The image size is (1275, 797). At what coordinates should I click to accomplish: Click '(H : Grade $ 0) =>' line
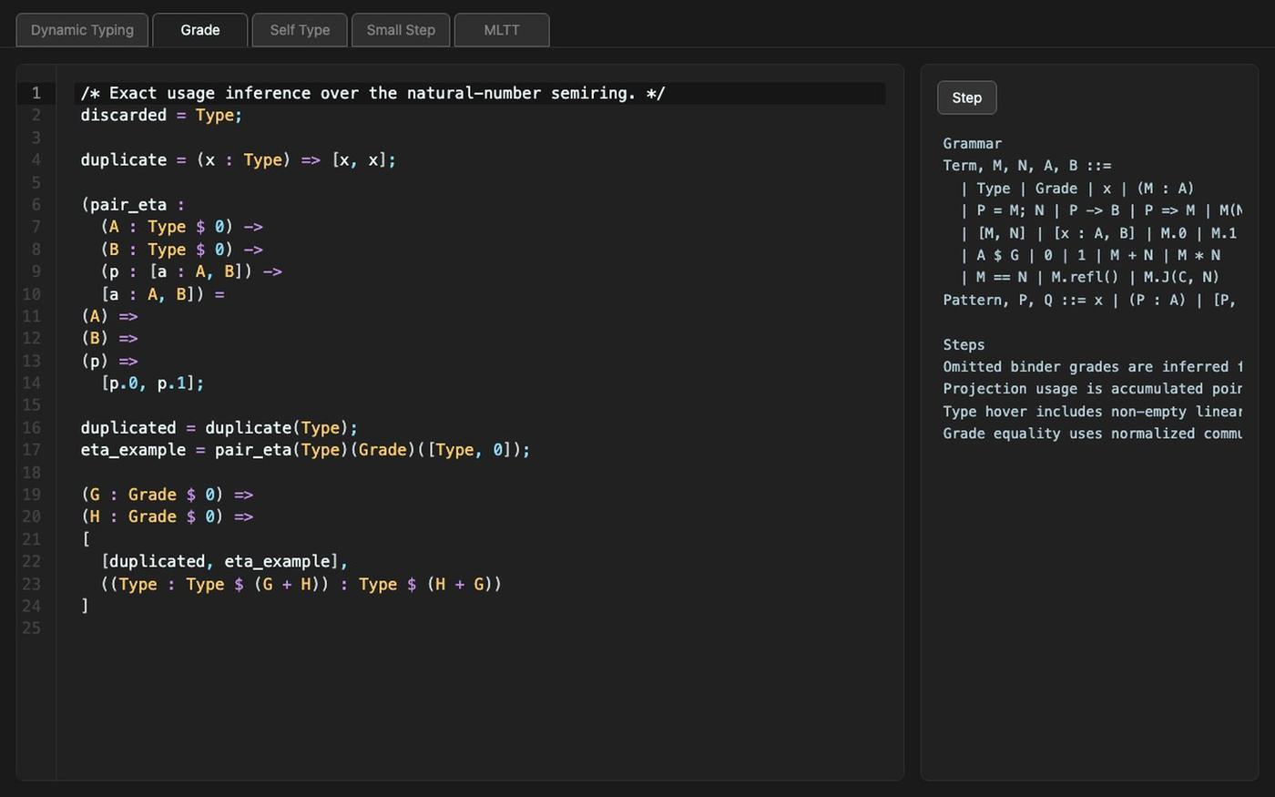[167, 516]
